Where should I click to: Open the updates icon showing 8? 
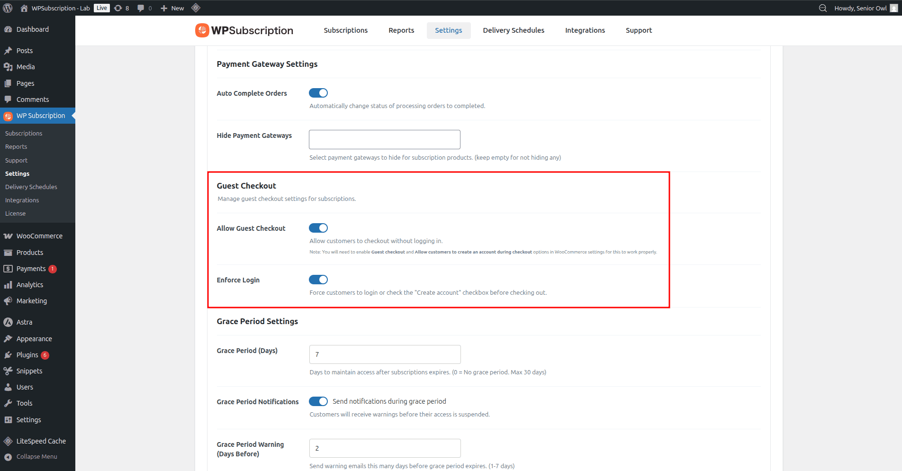[x=118, y=8]
